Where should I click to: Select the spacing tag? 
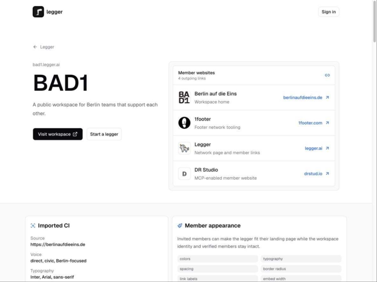pos(218,269)
